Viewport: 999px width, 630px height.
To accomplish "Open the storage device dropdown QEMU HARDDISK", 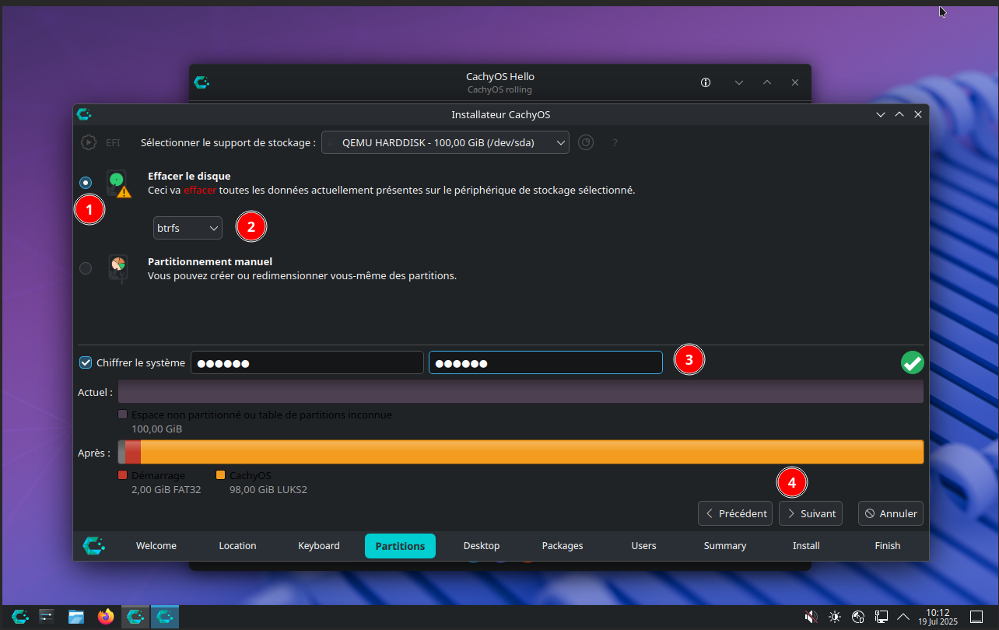I will coord(446,142).
